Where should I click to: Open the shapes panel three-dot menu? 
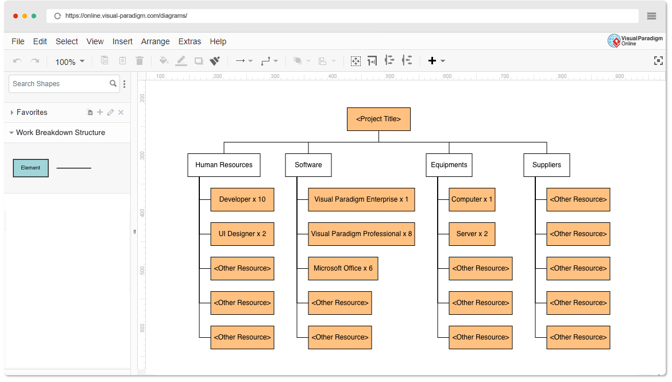[124, 84]
